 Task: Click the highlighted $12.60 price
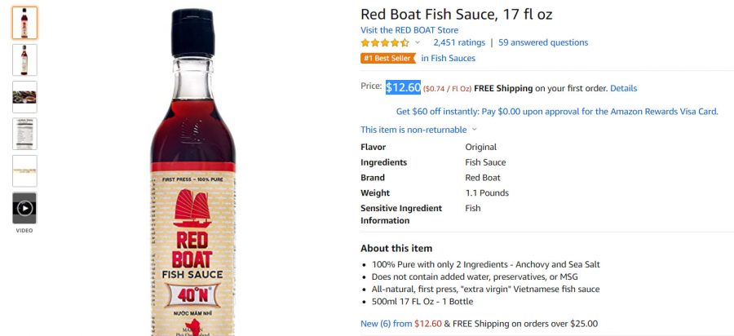pyautogui.click(x=403, y=87)
